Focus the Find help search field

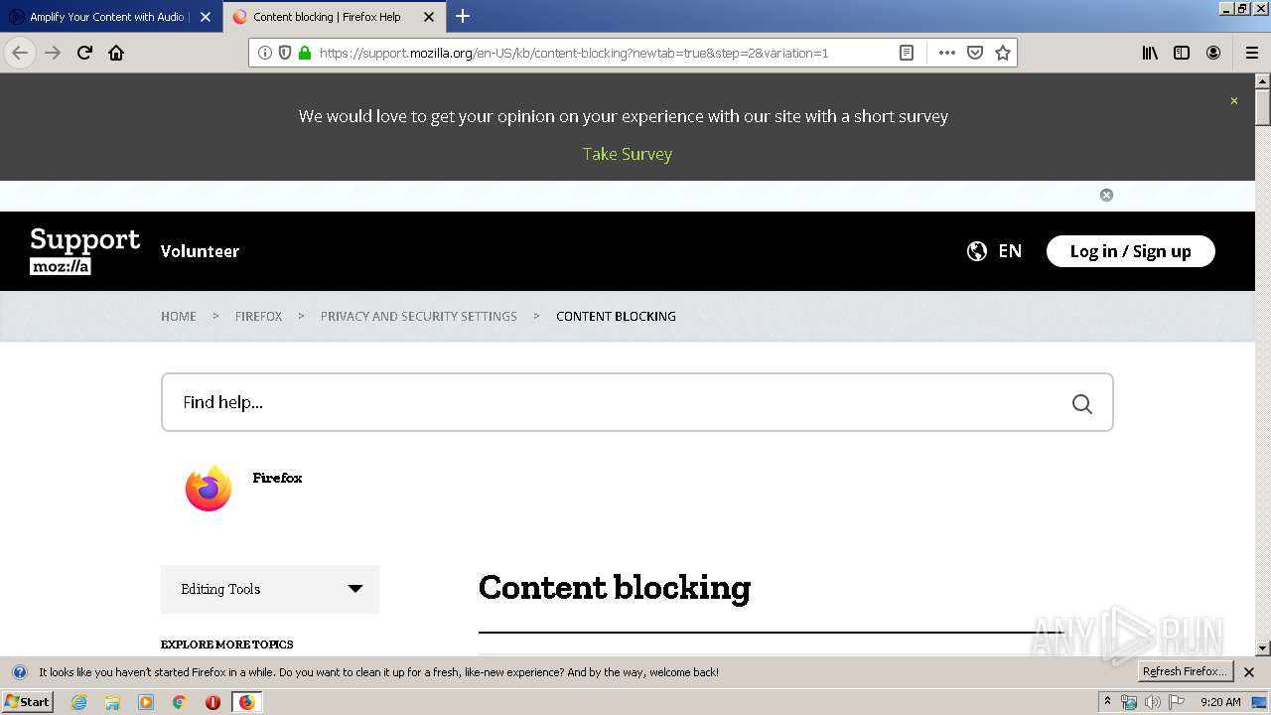pyautogui.click(x=637, y=402)
